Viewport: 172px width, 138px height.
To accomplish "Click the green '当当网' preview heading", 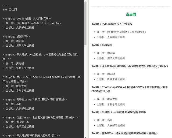I will (131, 14).
